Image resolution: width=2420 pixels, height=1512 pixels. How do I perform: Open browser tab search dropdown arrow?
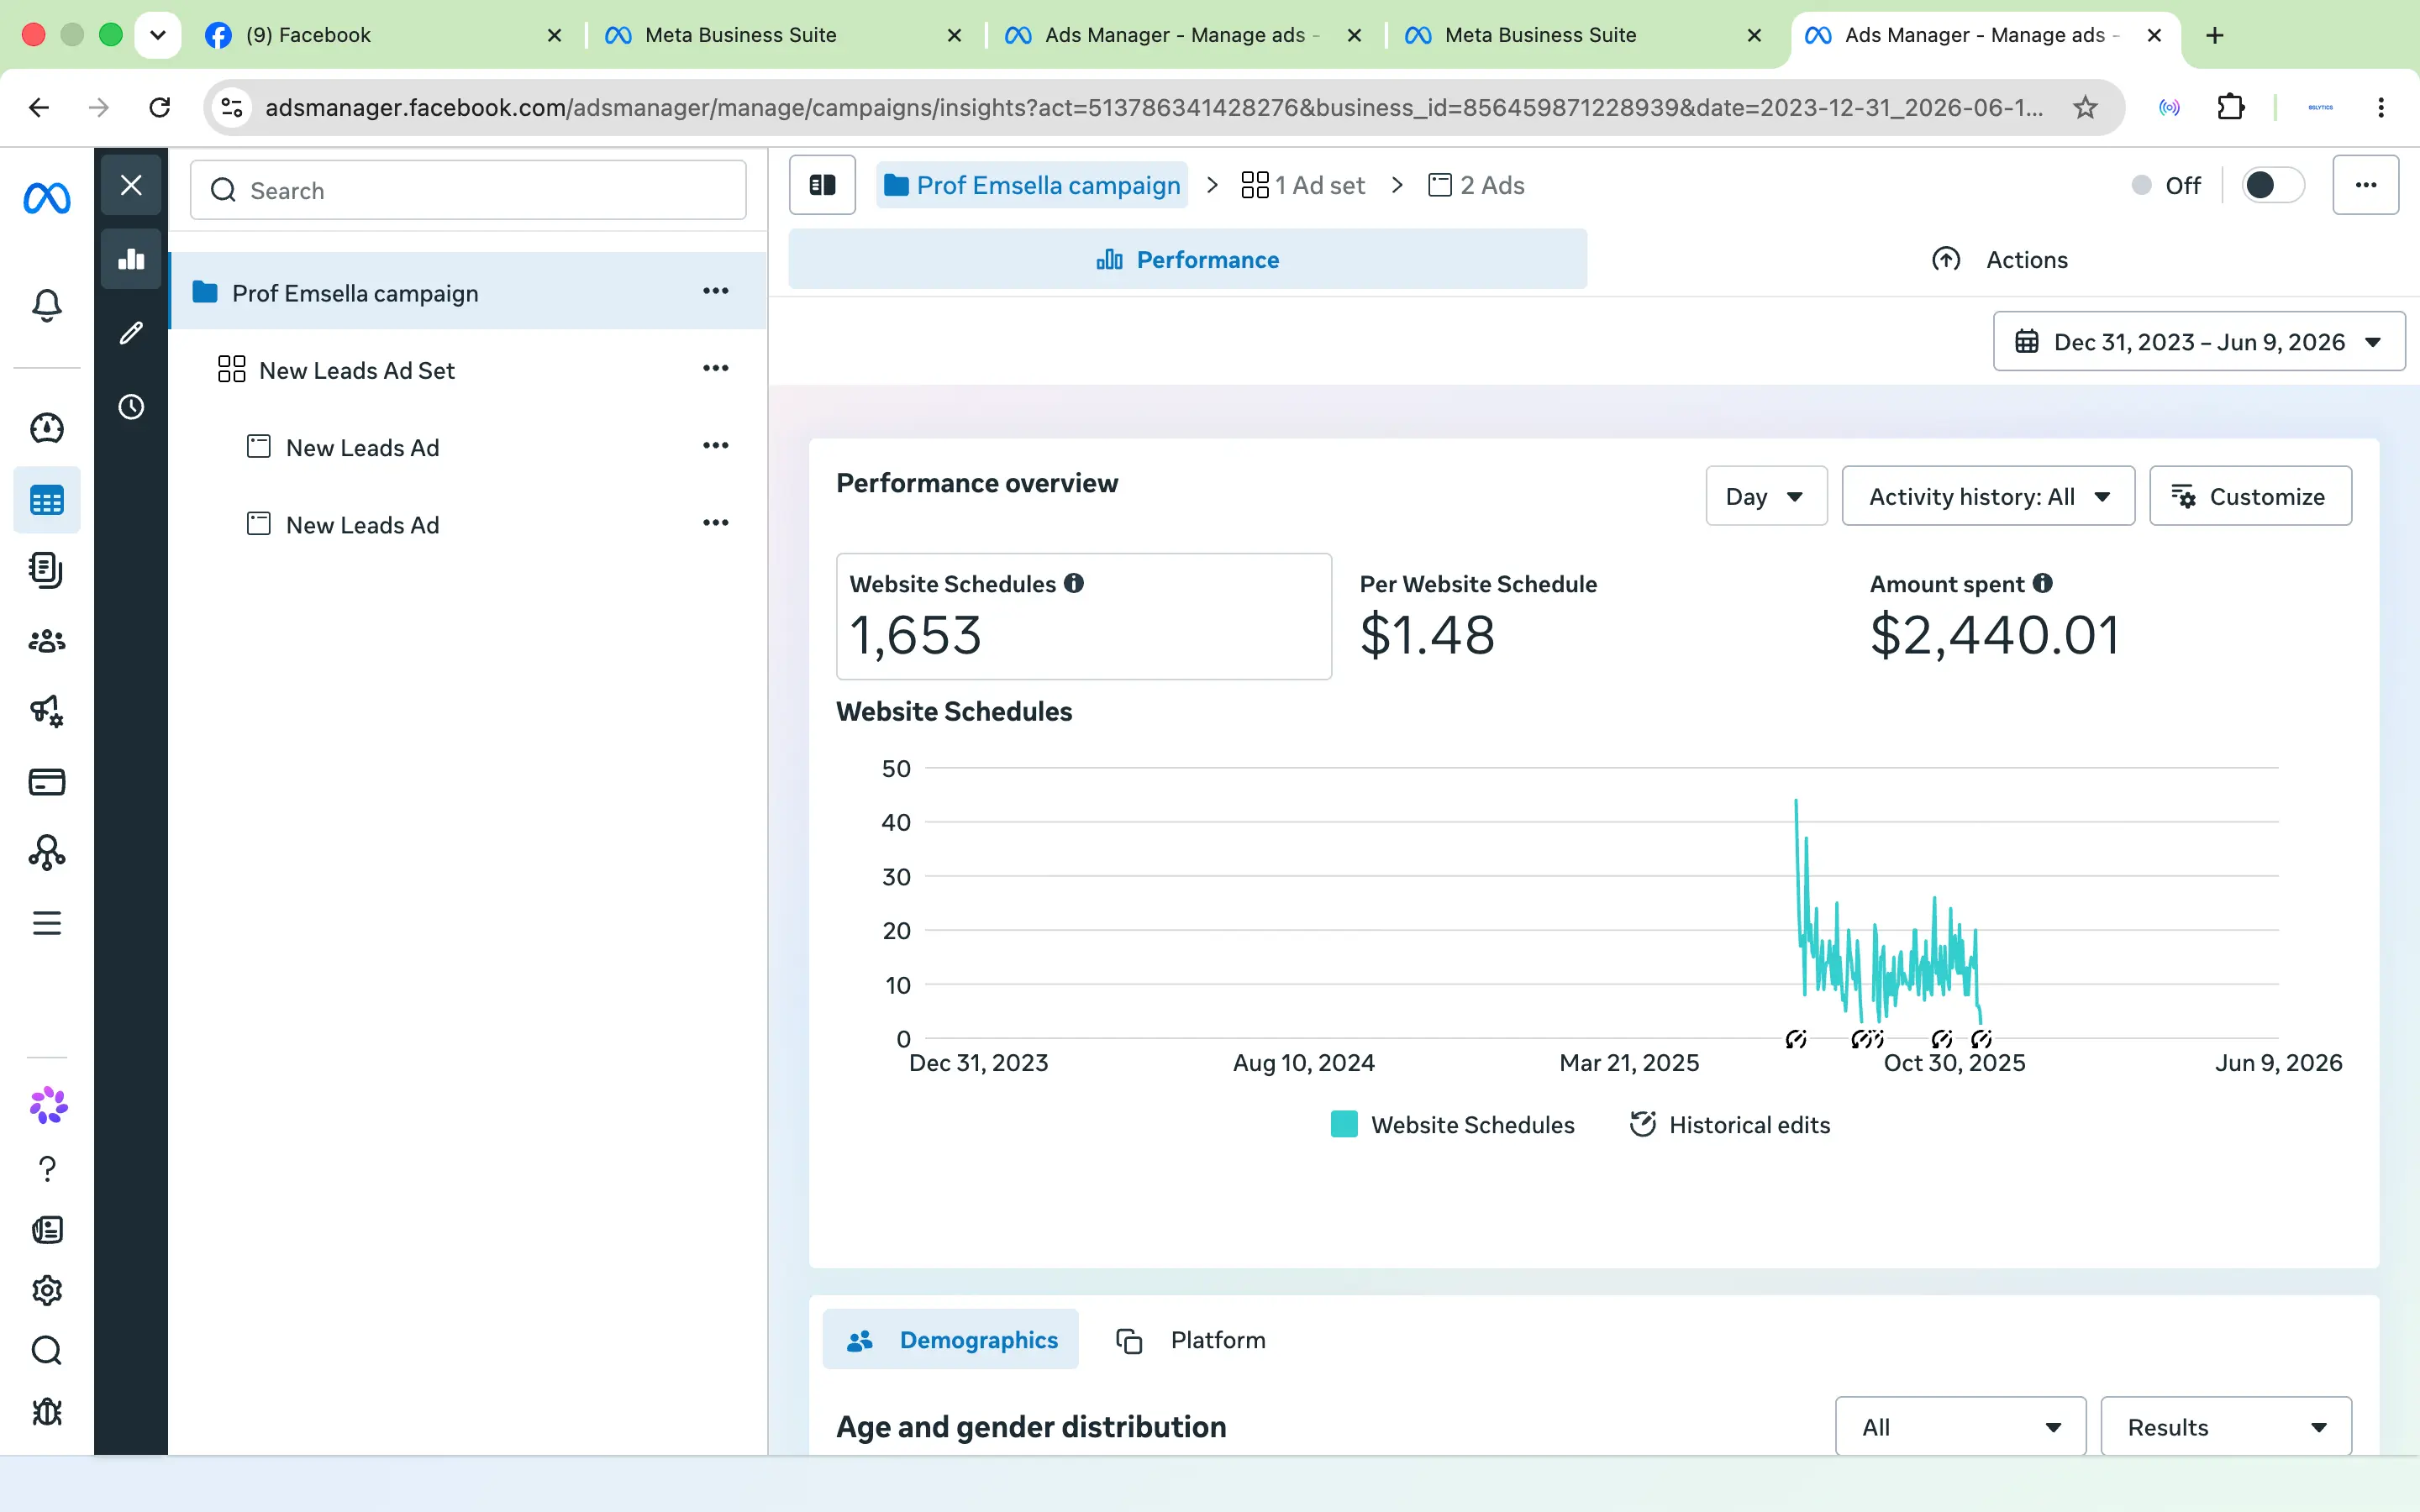pos(157,35)
